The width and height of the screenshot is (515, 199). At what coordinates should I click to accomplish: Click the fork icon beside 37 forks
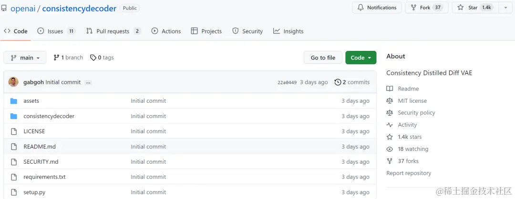point(390,161)
